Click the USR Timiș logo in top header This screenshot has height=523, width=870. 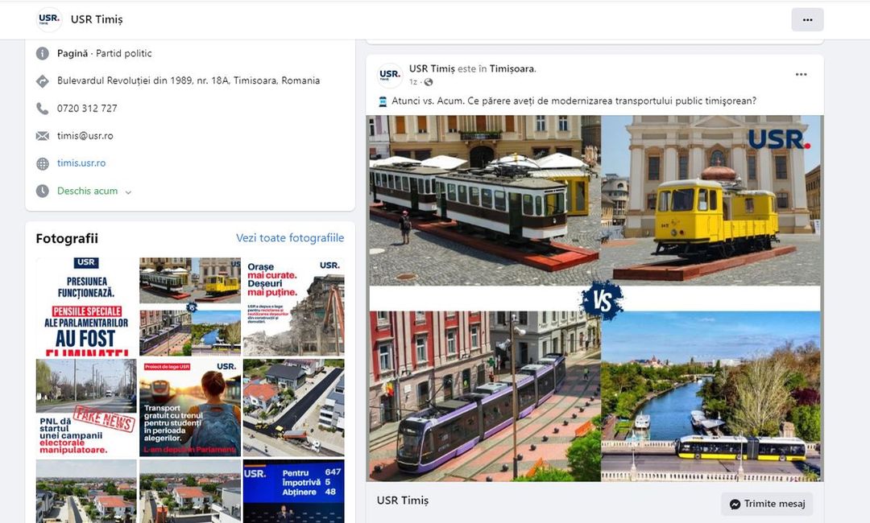(49, 19)
